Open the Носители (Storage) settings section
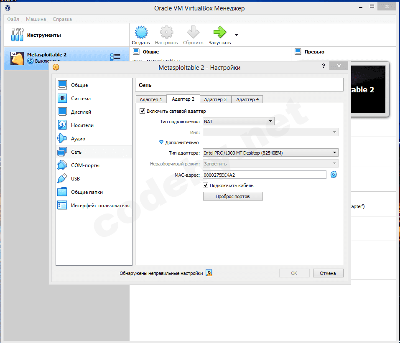Image resolution: width=400 pixels, height=343 pixels. click(82, 125)
